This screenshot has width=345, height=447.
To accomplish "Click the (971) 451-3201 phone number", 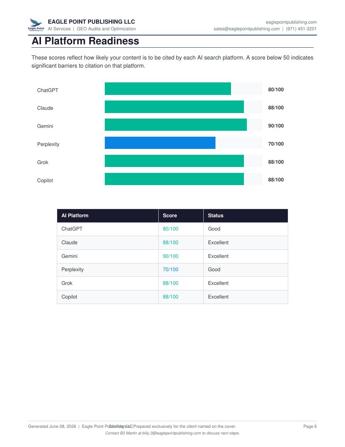I will point(301,29).
